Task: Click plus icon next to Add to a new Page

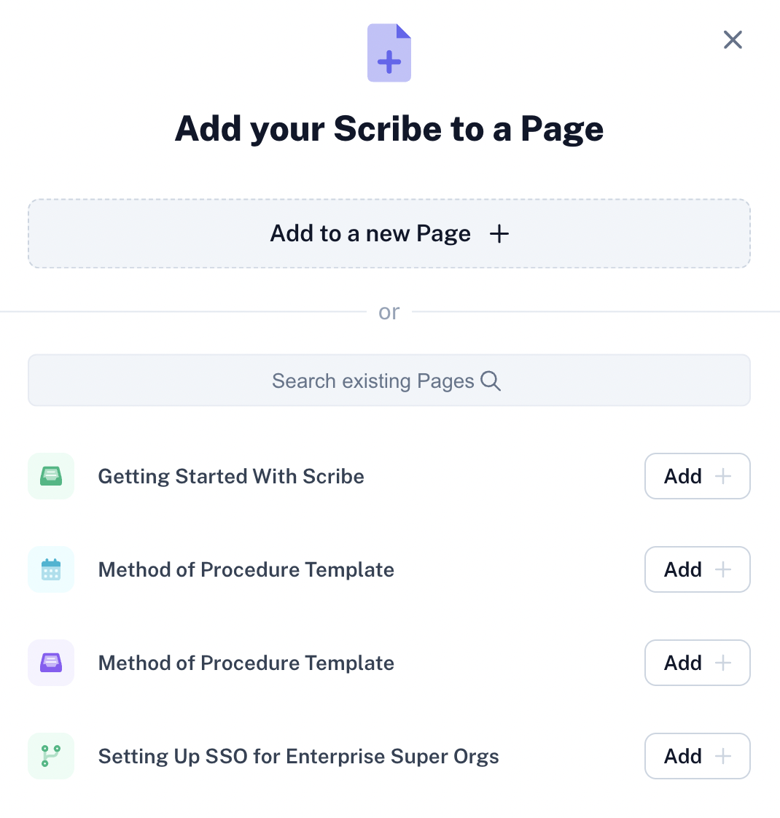Action: tap(499, 234)
